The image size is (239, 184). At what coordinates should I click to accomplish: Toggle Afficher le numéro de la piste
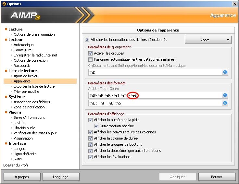coord(90,120)
